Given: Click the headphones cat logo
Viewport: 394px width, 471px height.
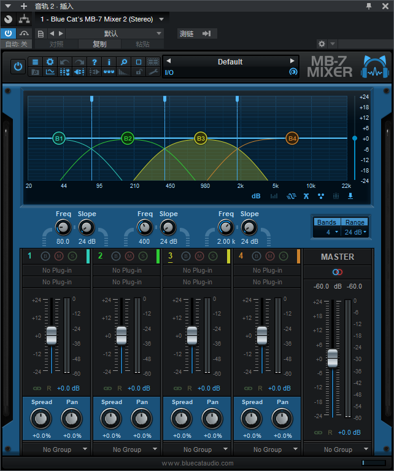Looking at the screenshot, I should click(375, 67).
